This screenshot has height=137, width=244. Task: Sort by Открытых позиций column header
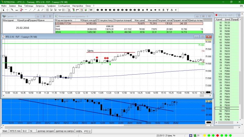coord(123,20)
